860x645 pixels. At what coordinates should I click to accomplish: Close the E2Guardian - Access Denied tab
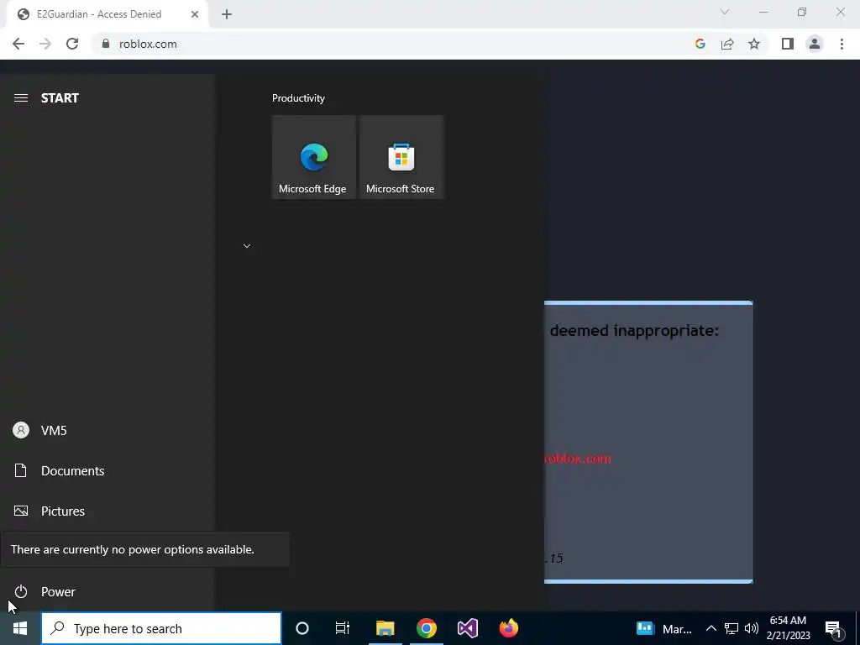tap(195, 14)
